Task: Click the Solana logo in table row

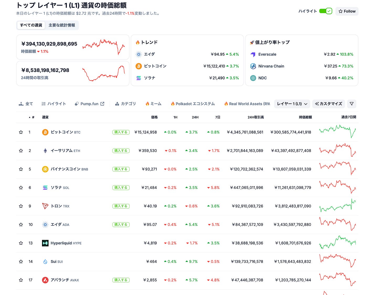Action: tap(45, 188)
